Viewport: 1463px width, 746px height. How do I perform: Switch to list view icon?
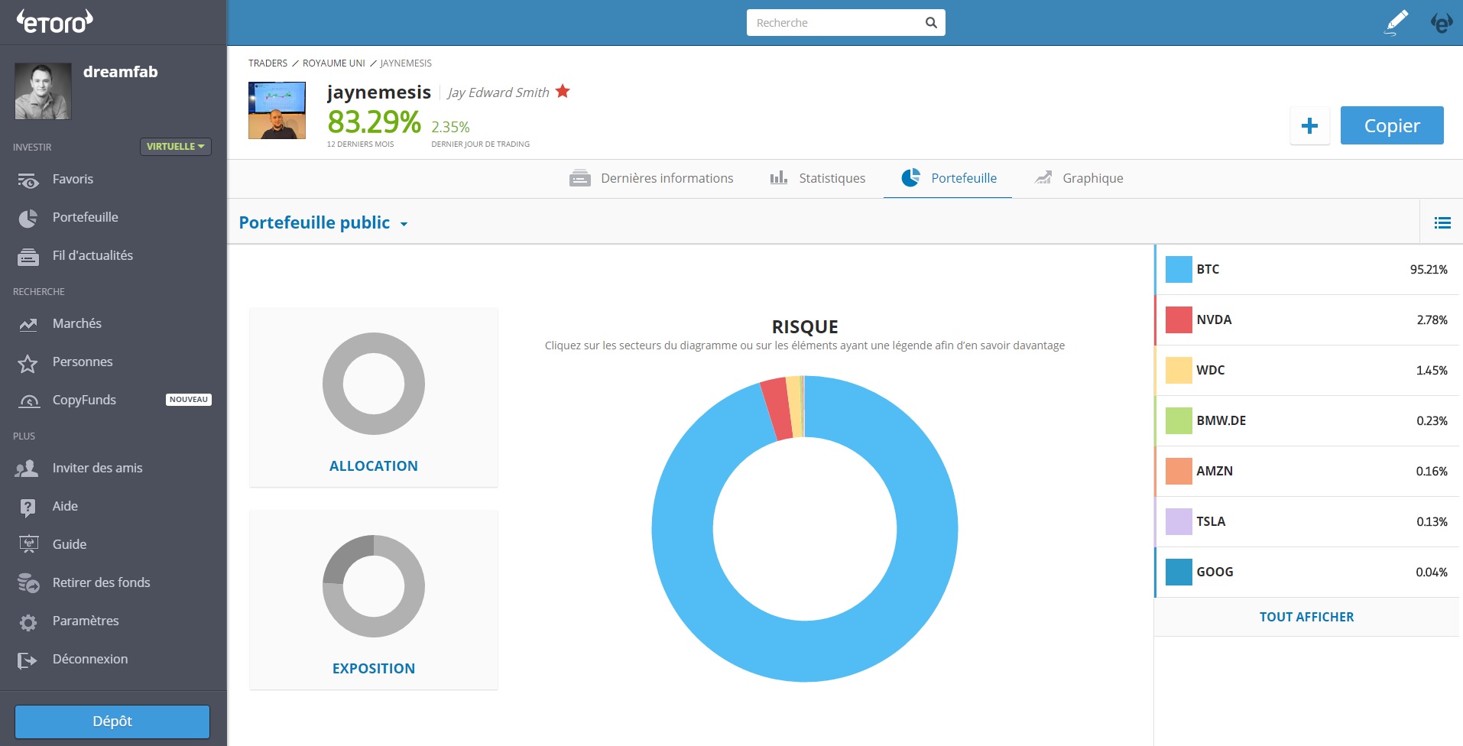(x=1442, y=222)
